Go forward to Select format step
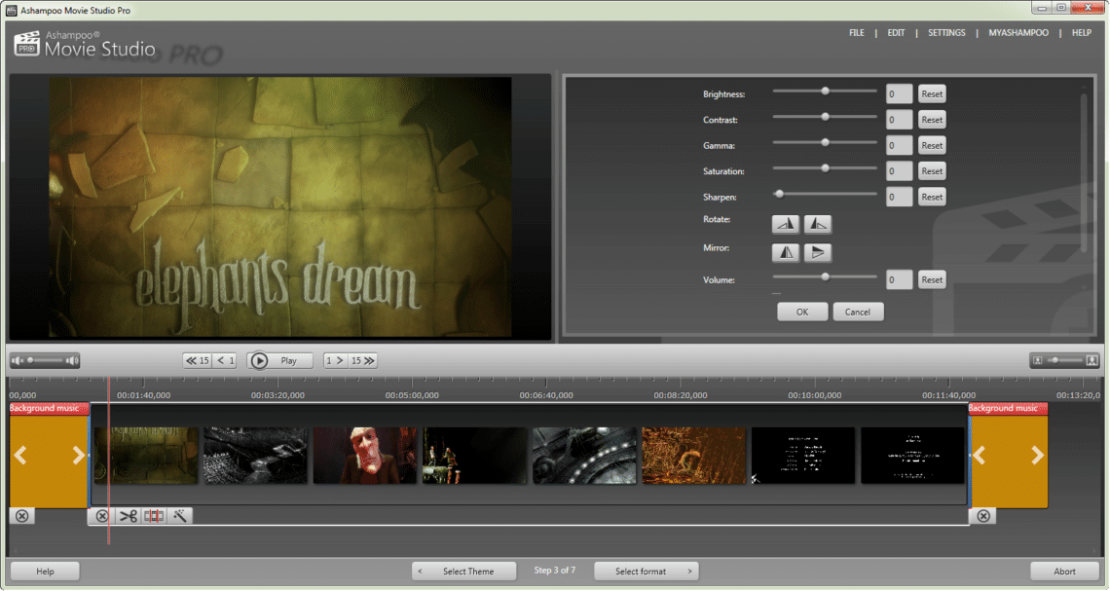The width and height of the screenshot is (1110, 591). point(647,572)
